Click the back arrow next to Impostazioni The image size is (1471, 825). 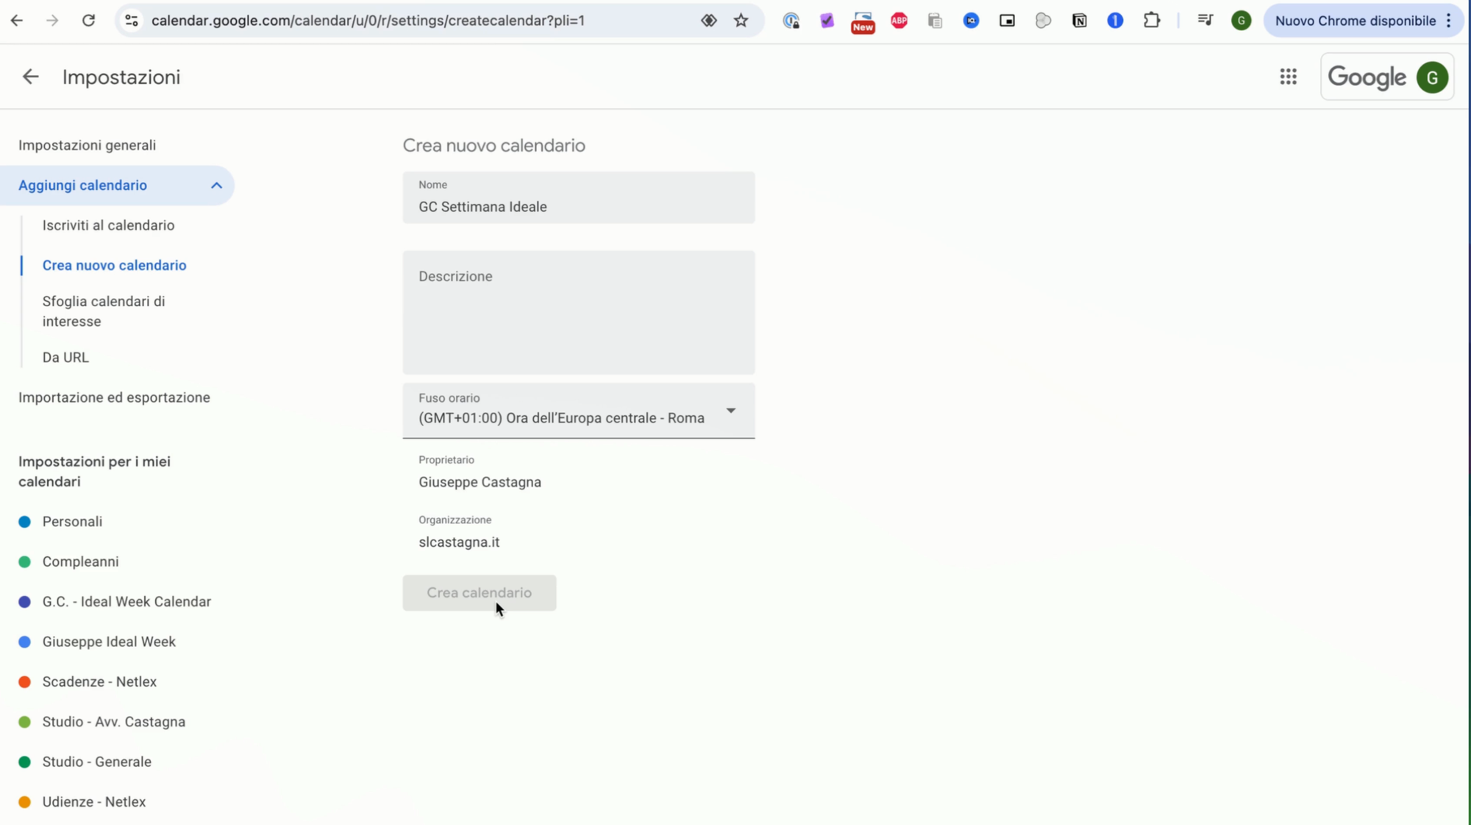30,77
